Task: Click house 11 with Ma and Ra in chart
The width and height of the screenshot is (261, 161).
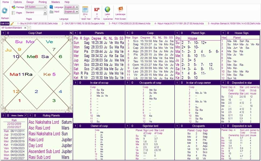Action: pyautogui.click(x=21, y=74)
